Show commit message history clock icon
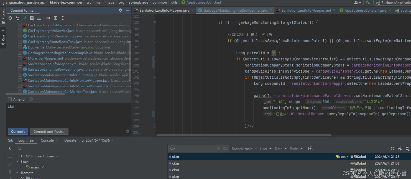This screenshot has height=179, width=411. [x=31, y=99]
